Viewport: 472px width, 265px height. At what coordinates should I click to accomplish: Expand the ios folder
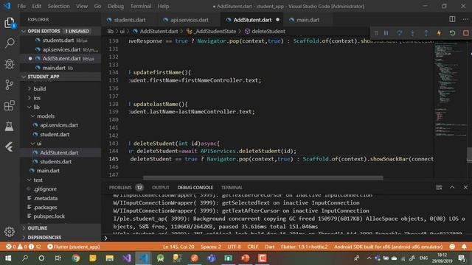click(x=37, y=98)
